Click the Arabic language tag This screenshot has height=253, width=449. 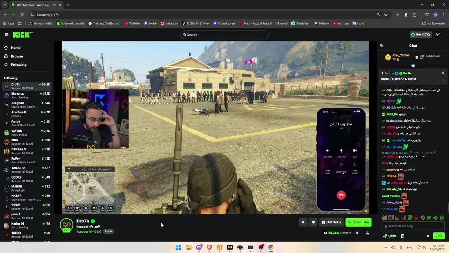108,232
